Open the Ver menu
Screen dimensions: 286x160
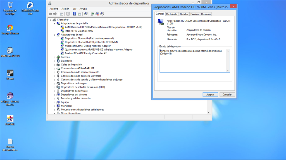(74, 9)
